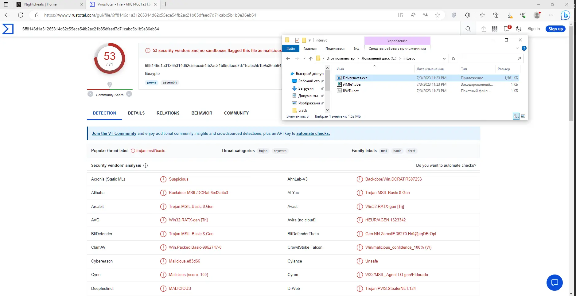Screen dimensions: 576x296
Task: Click the VirusTotal search magnifier icon
Action: (x=468, y=29)
